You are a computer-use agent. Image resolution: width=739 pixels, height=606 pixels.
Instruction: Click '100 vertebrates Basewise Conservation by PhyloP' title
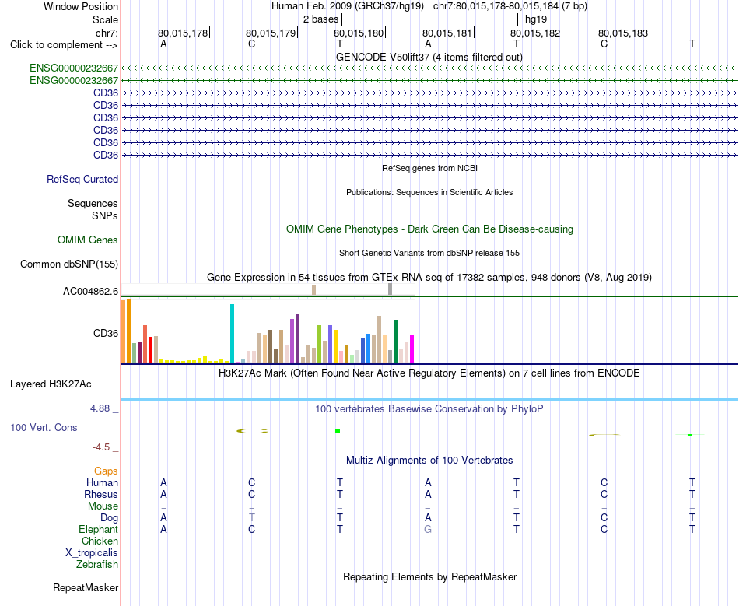tap(429, 408)
